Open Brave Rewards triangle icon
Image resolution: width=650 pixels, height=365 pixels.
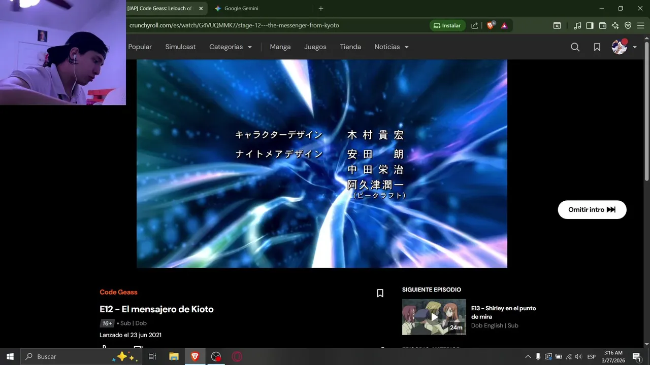coord(504,25)
